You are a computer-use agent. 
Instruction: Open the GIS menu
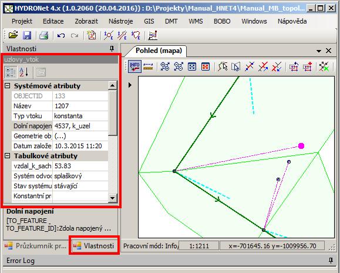[x=149, y=21]
